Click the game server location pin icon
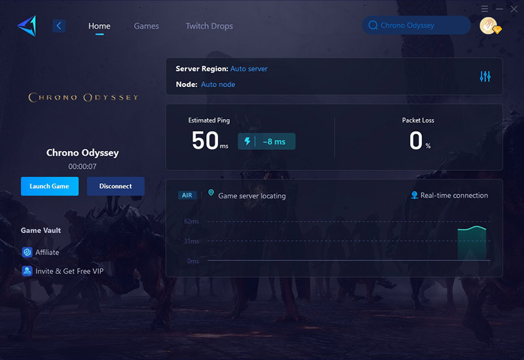 click(x=211, y=192)
